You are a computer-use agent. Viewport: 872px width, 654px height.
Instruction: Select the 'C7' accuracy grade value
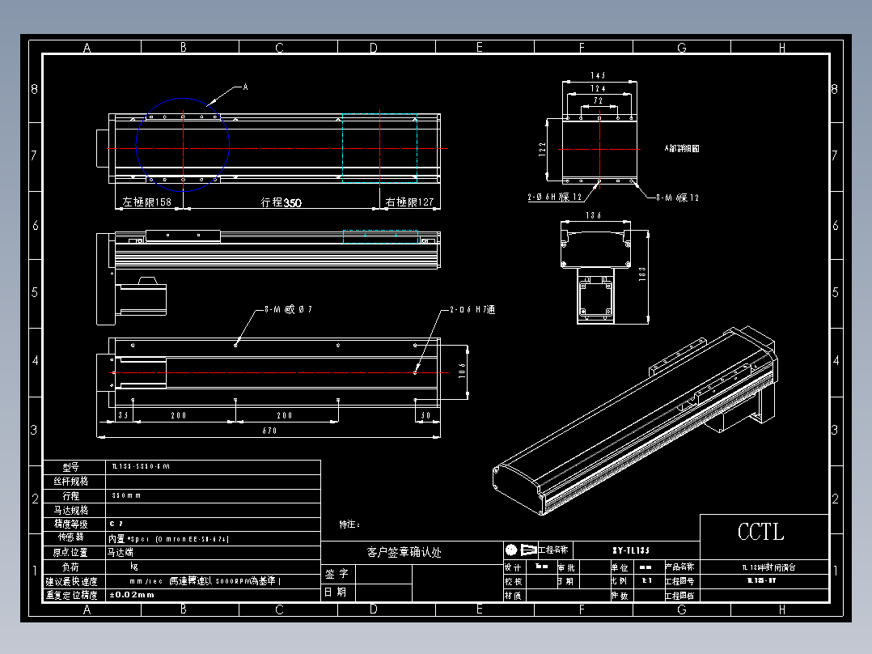[x=116, y=524]
